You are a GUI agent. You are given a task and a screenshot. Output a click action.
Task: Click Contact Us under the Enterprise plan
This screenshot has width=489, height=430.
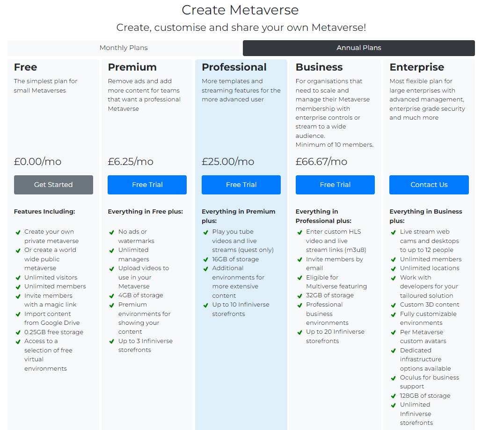click(429, 185)
